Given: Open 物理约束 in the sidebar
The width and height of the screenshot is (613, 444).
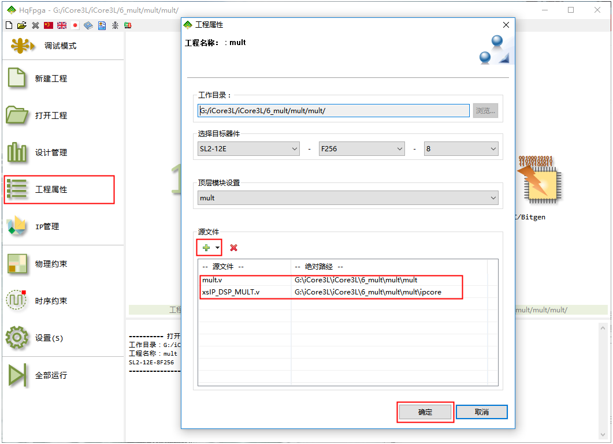Looking at the screenshot, I should (51, 264).
